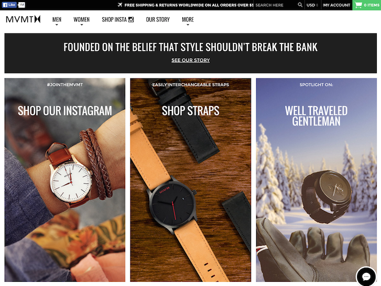Open My Account link
Screen dimensions: 381x286
click(336, 5)
